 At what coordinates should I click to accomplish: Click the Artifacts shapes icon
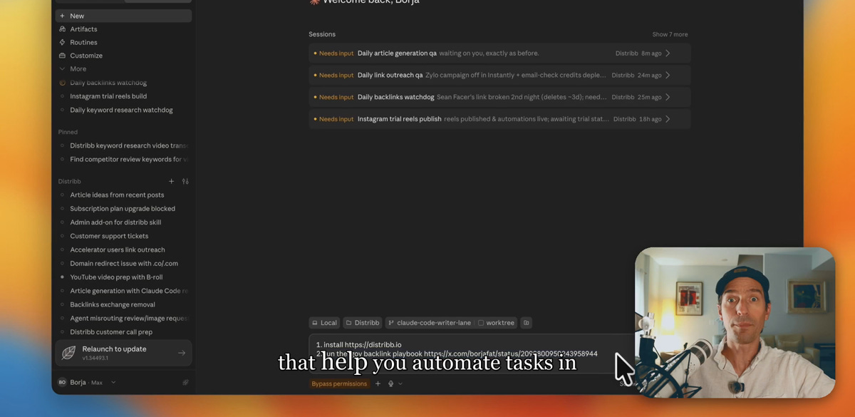62,29
